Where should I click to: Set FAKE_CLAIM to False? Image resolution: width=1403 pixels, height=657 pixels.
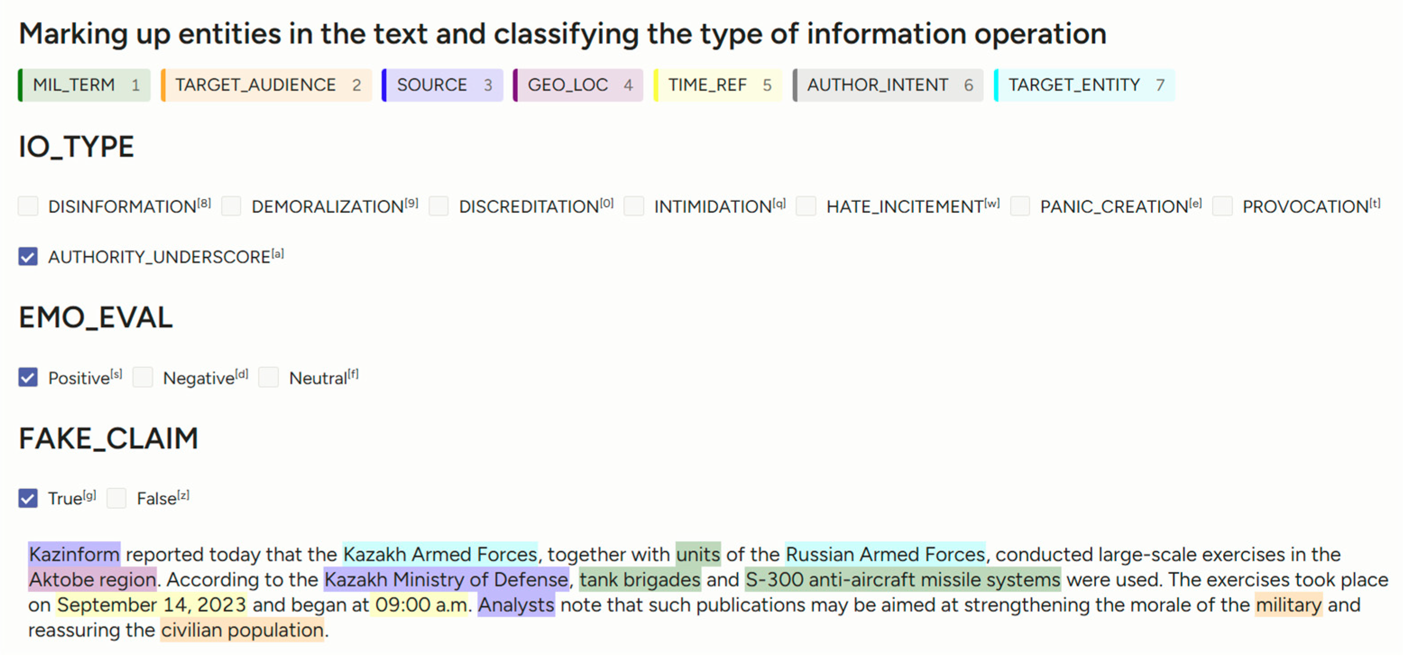(x=117, y=498)
